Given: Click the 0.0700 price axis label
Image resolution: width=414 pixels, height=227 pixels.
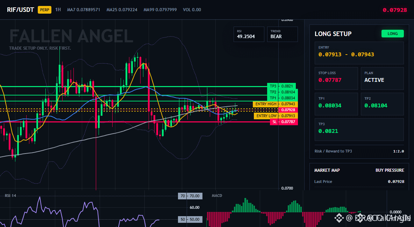Looking at the screenshot, I should tap(287, 189).
